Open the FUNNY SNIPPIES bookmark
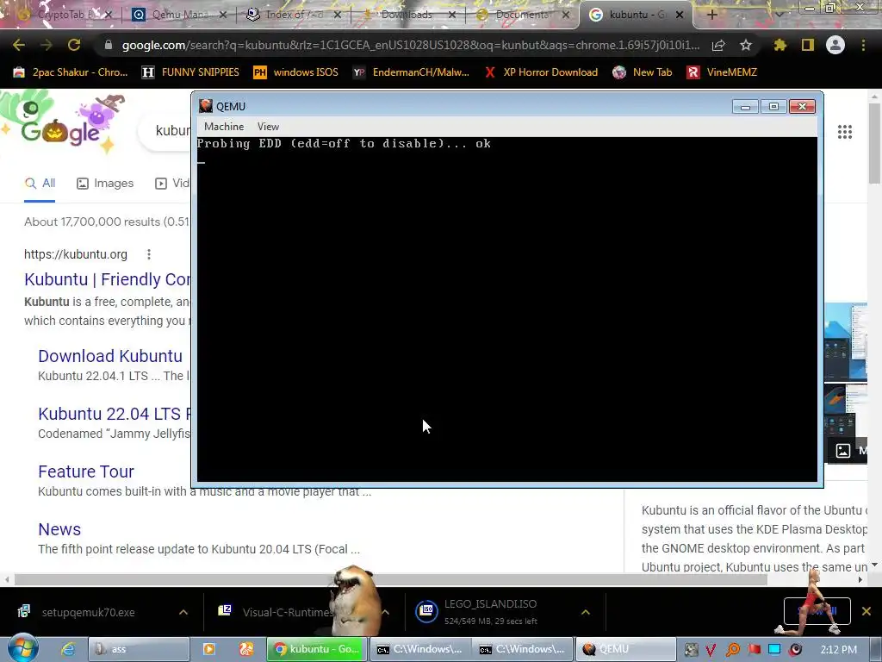882x662 pixels. point(190,72)
